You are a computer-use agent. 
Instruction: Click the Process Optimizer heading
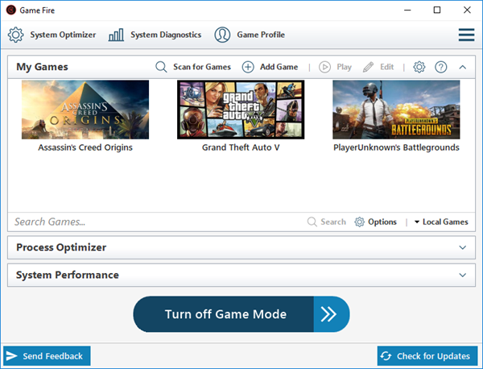61,247
